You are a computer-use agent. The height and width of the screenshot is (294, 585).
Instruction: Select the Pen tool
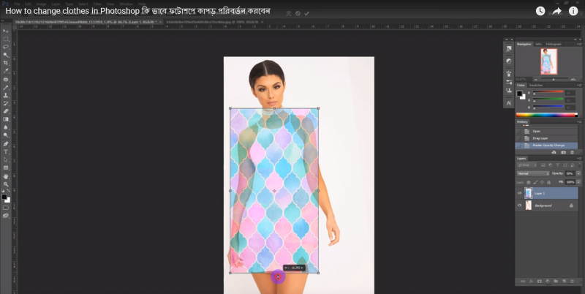coord(6,143)
